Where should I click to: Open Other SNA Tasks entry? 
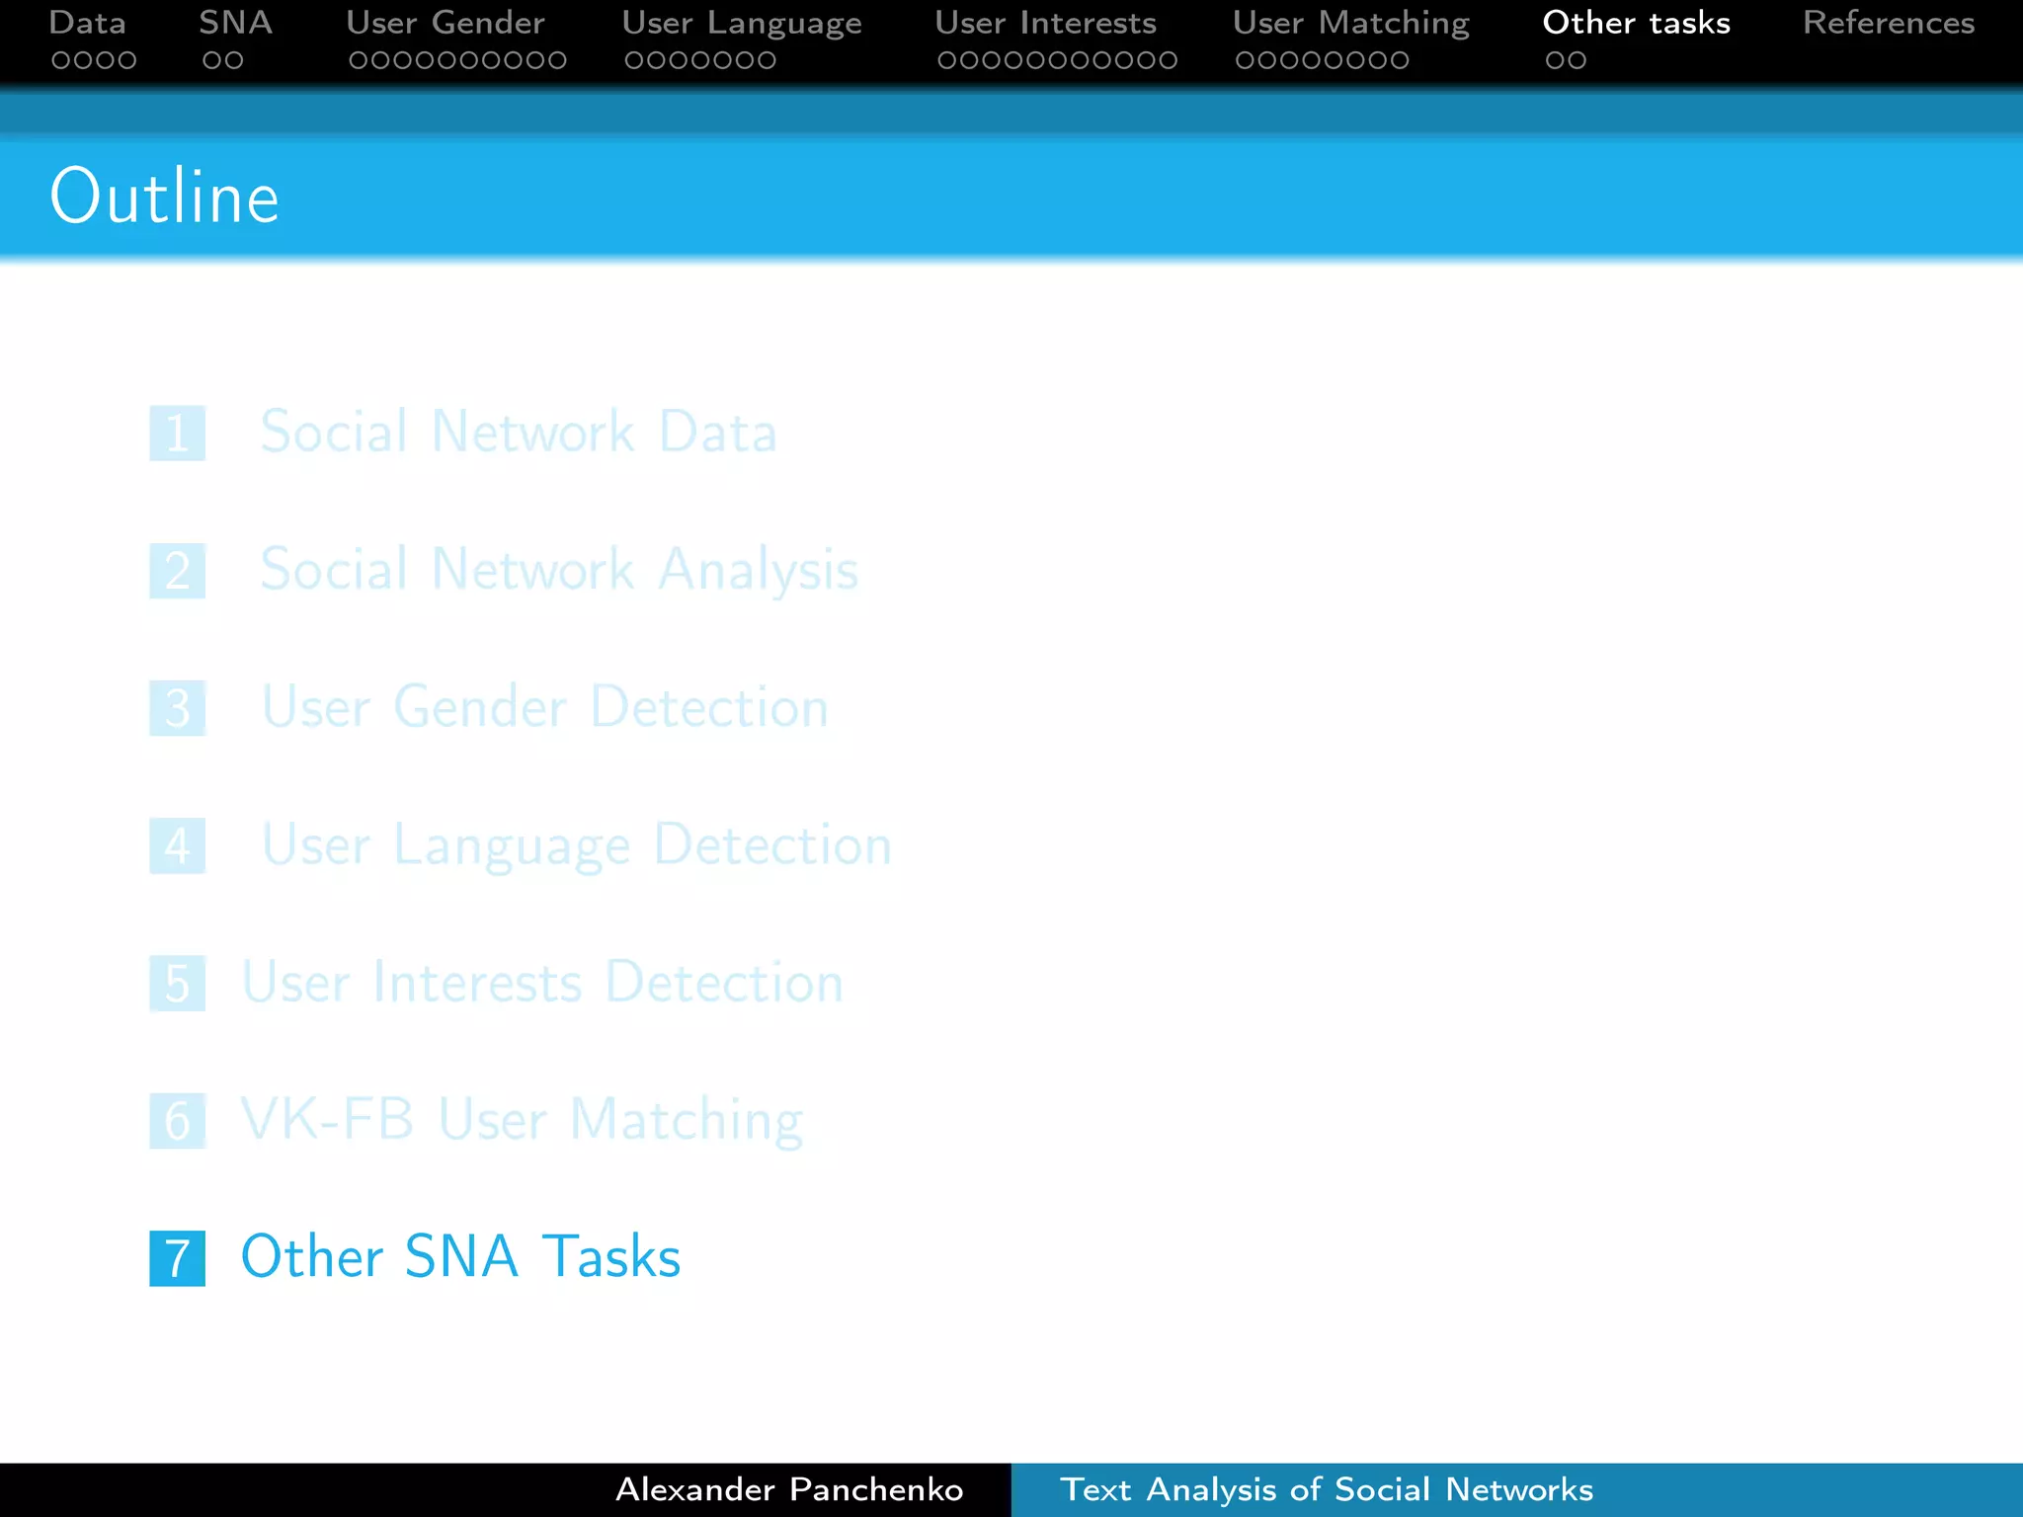coord(460,1256)
